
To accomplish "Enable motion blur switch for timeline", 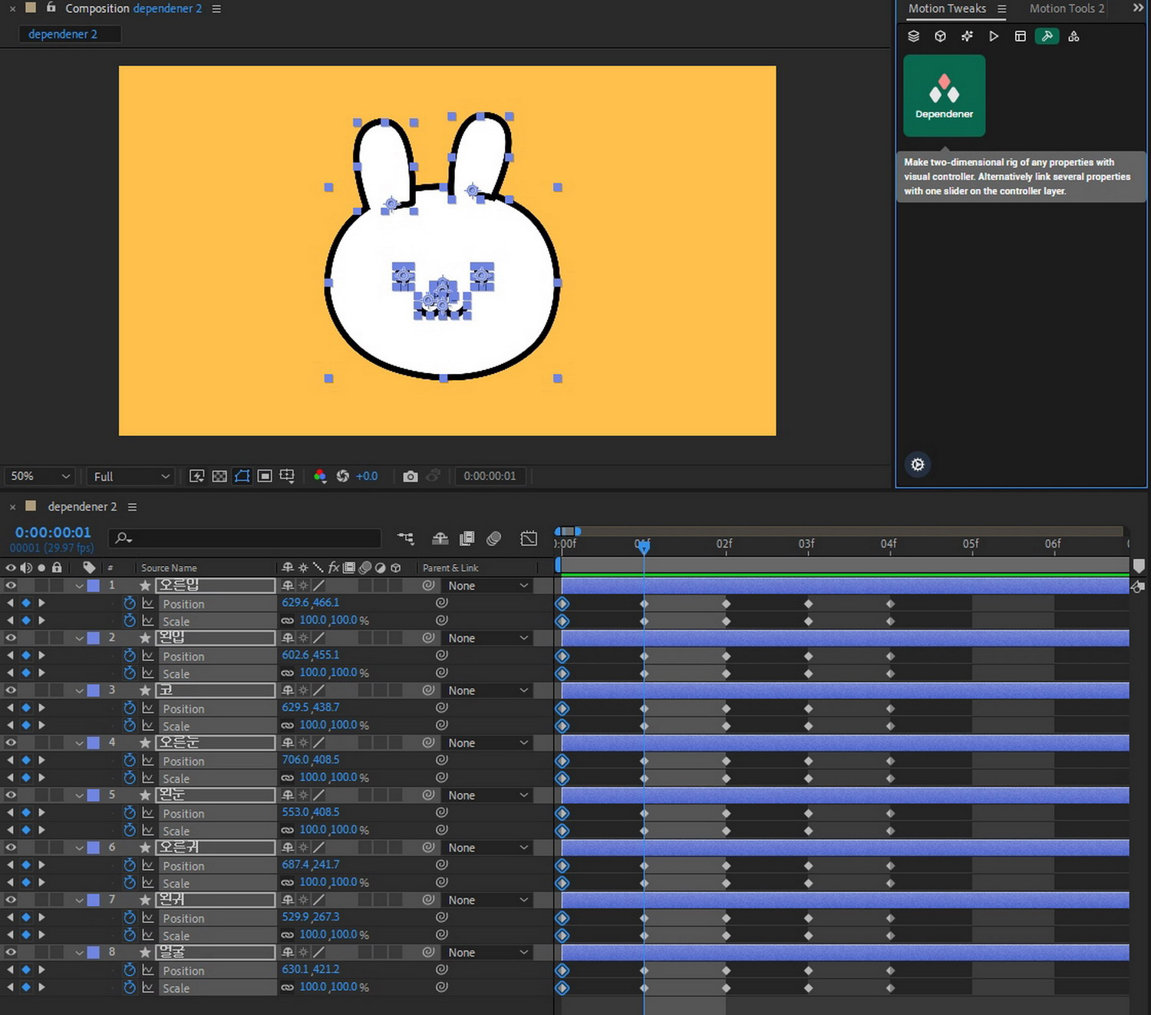I will (494, 539).
